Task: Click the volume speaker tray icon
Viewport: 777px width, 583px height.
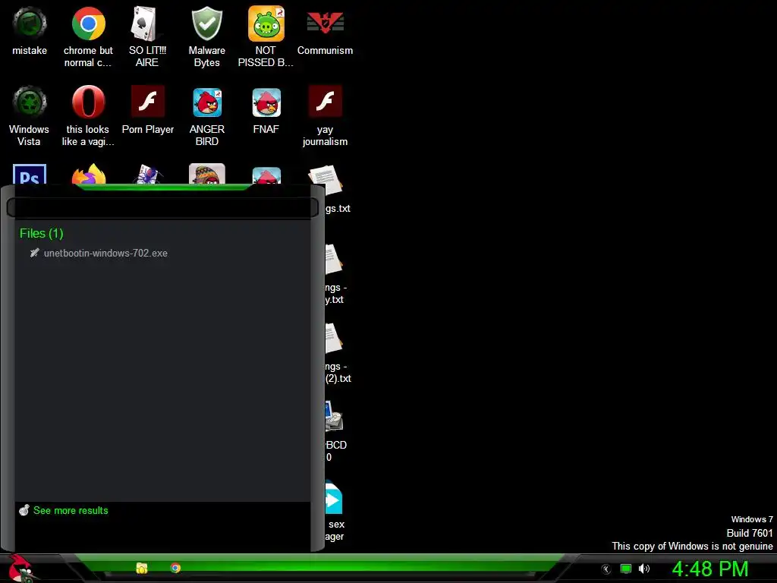Action: pyautogui.click(x=643, y=569)
